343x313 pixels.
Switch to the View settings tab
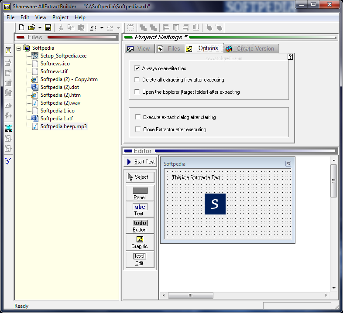(139, 48)
